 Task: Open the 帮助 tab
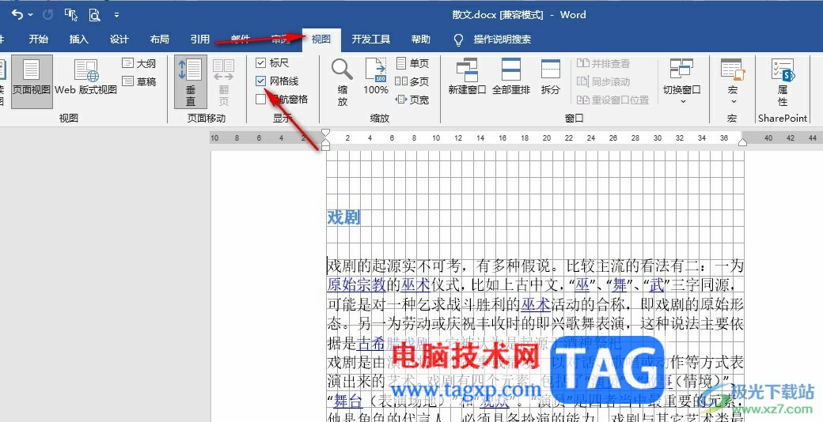(x=420, y=40)
